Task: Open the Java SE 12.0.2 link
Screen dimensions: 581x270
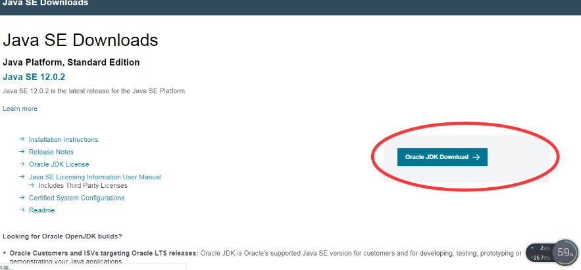Action: 34,77
